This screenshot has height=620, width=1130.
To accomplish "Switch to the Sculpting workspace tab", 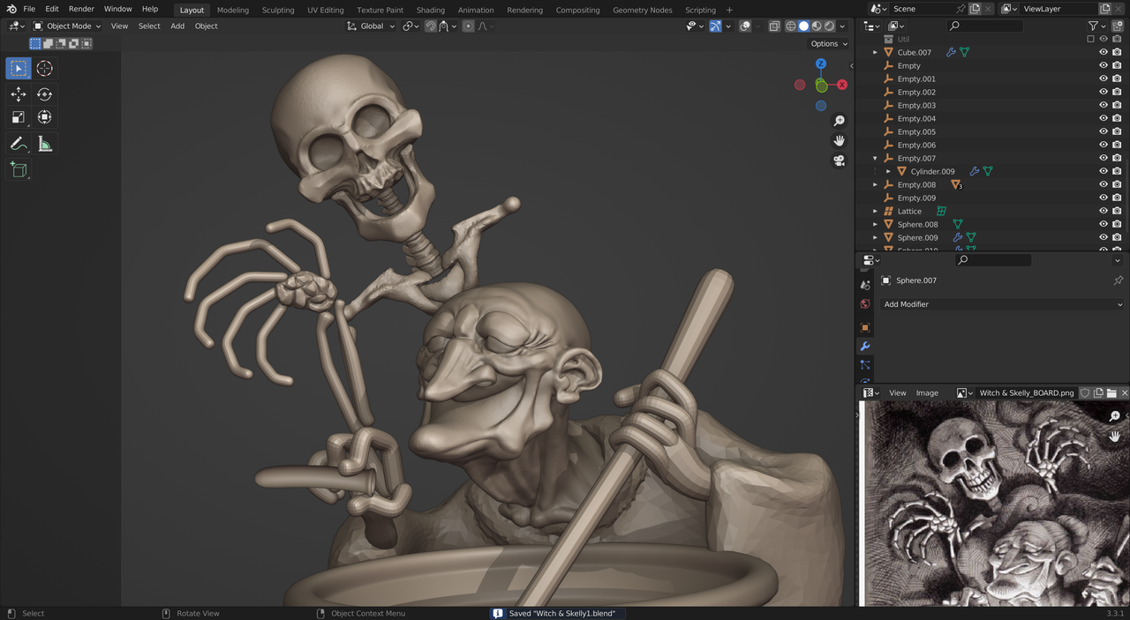I will pyautogui.click(x=278, y=10).
